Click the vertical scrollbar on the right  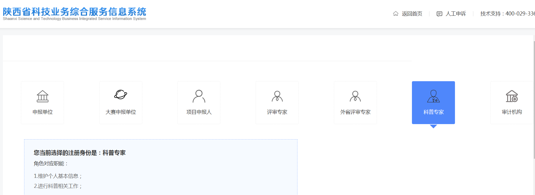(x=534, y=100)
